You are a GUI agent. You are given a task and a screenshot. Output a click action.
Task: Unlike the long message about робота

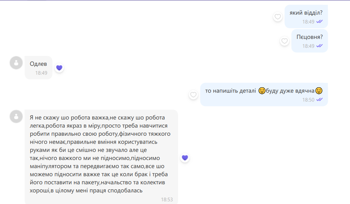185,158
